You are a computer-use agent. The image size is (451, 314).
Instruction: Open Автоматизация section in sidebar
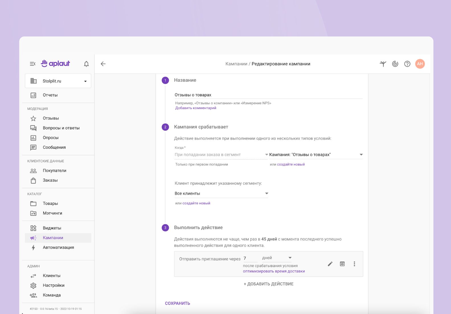click(58, 248)
